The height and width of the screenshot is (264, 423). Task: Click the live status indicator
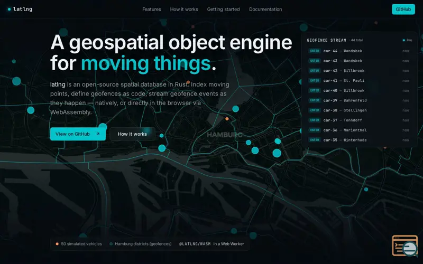point(407,40)
